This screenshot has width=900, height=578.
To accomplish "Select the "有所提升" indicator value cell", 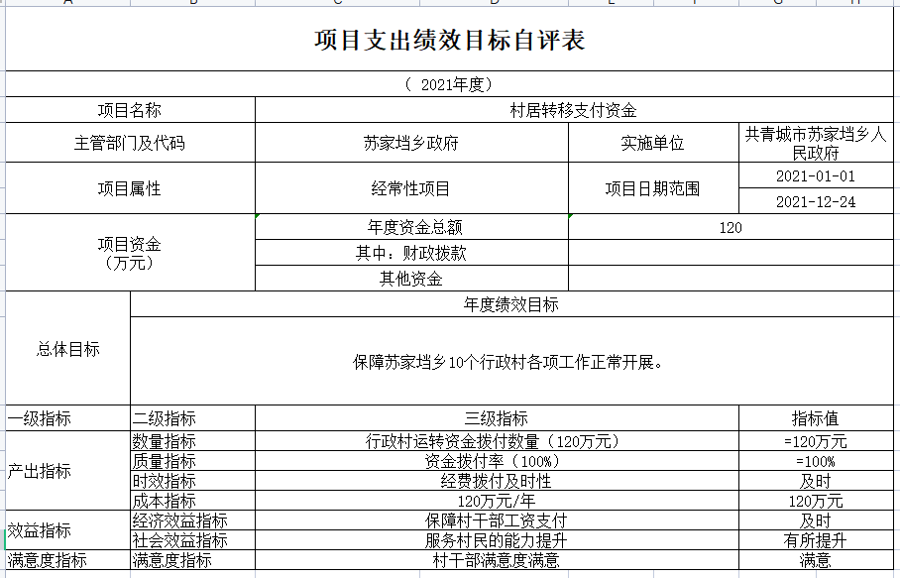I will click(816, 540).
